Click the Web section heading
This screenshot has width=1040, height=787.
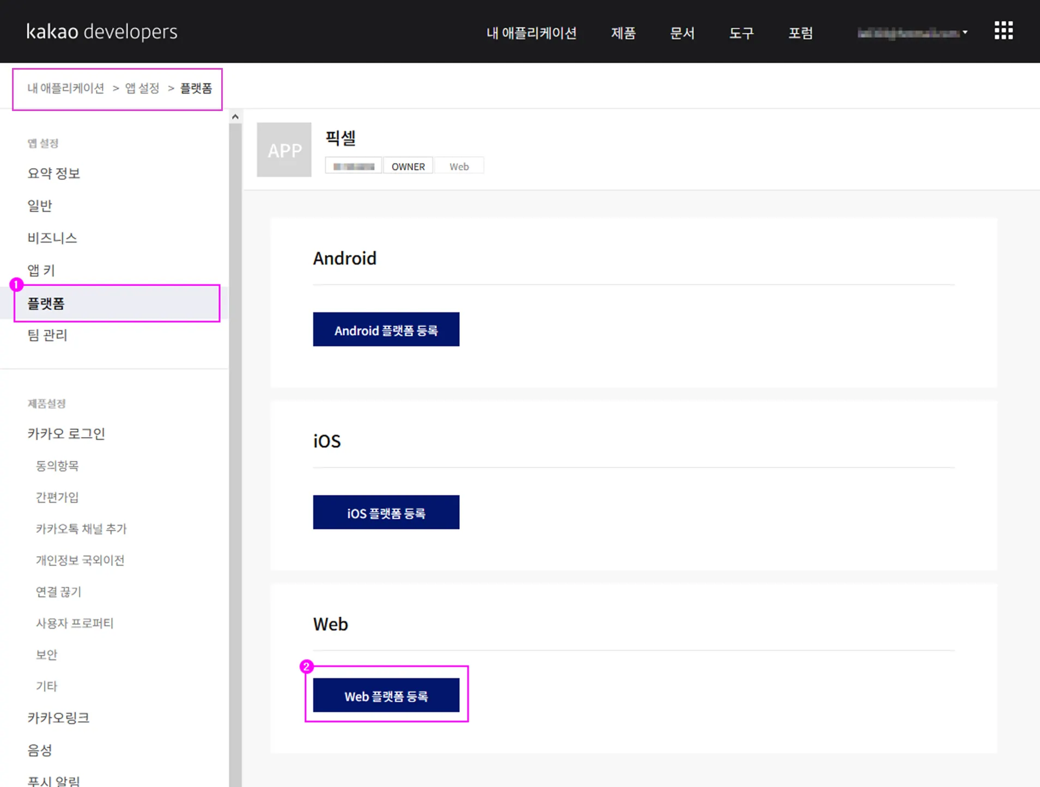(331, 624)
